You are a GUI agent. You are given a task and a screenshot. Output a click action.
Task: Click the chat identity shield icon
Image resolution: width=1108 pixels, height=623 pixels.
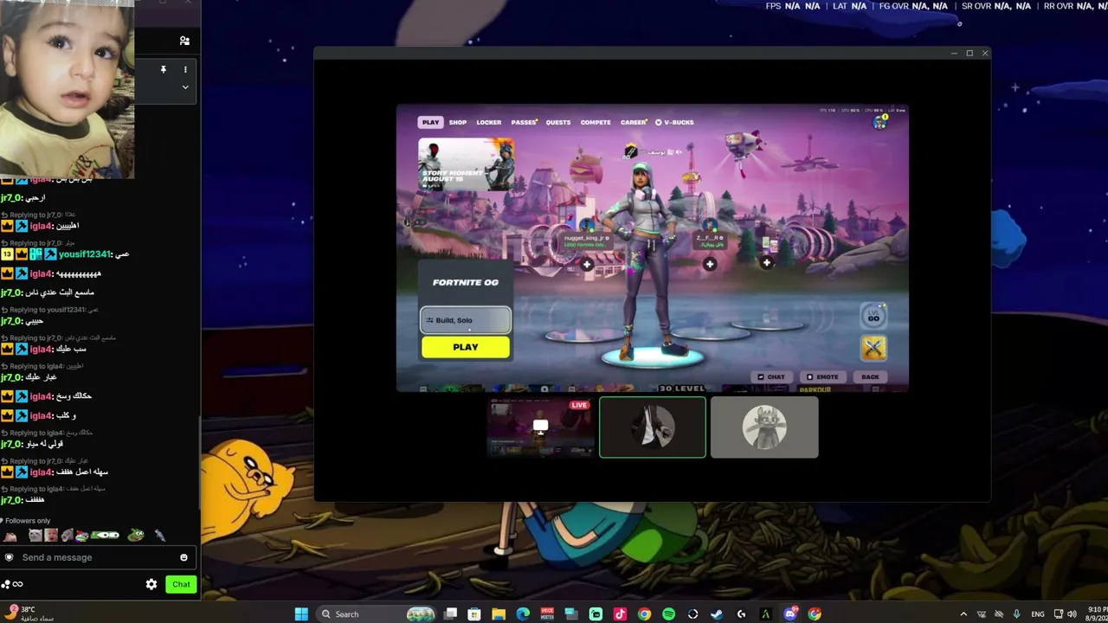click(x=10, y=557)
